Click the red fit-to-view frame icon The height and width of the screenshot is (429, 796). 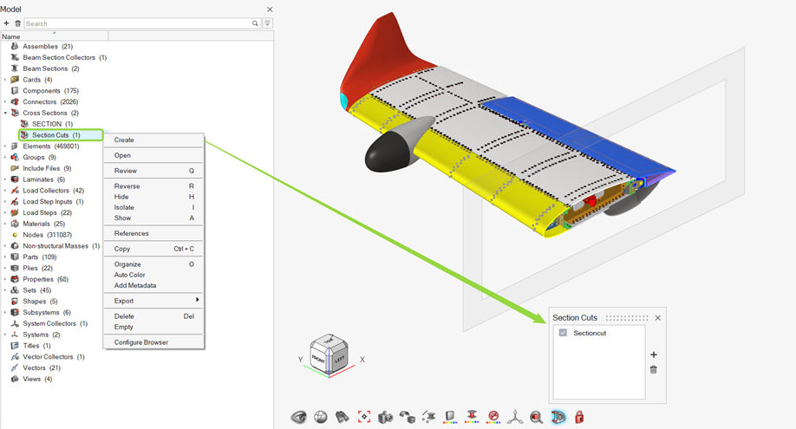(x=364, y=417)
